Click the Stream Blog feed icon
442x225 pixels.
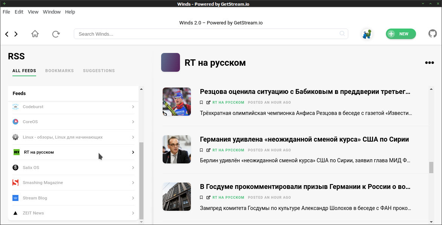(15, 198)
